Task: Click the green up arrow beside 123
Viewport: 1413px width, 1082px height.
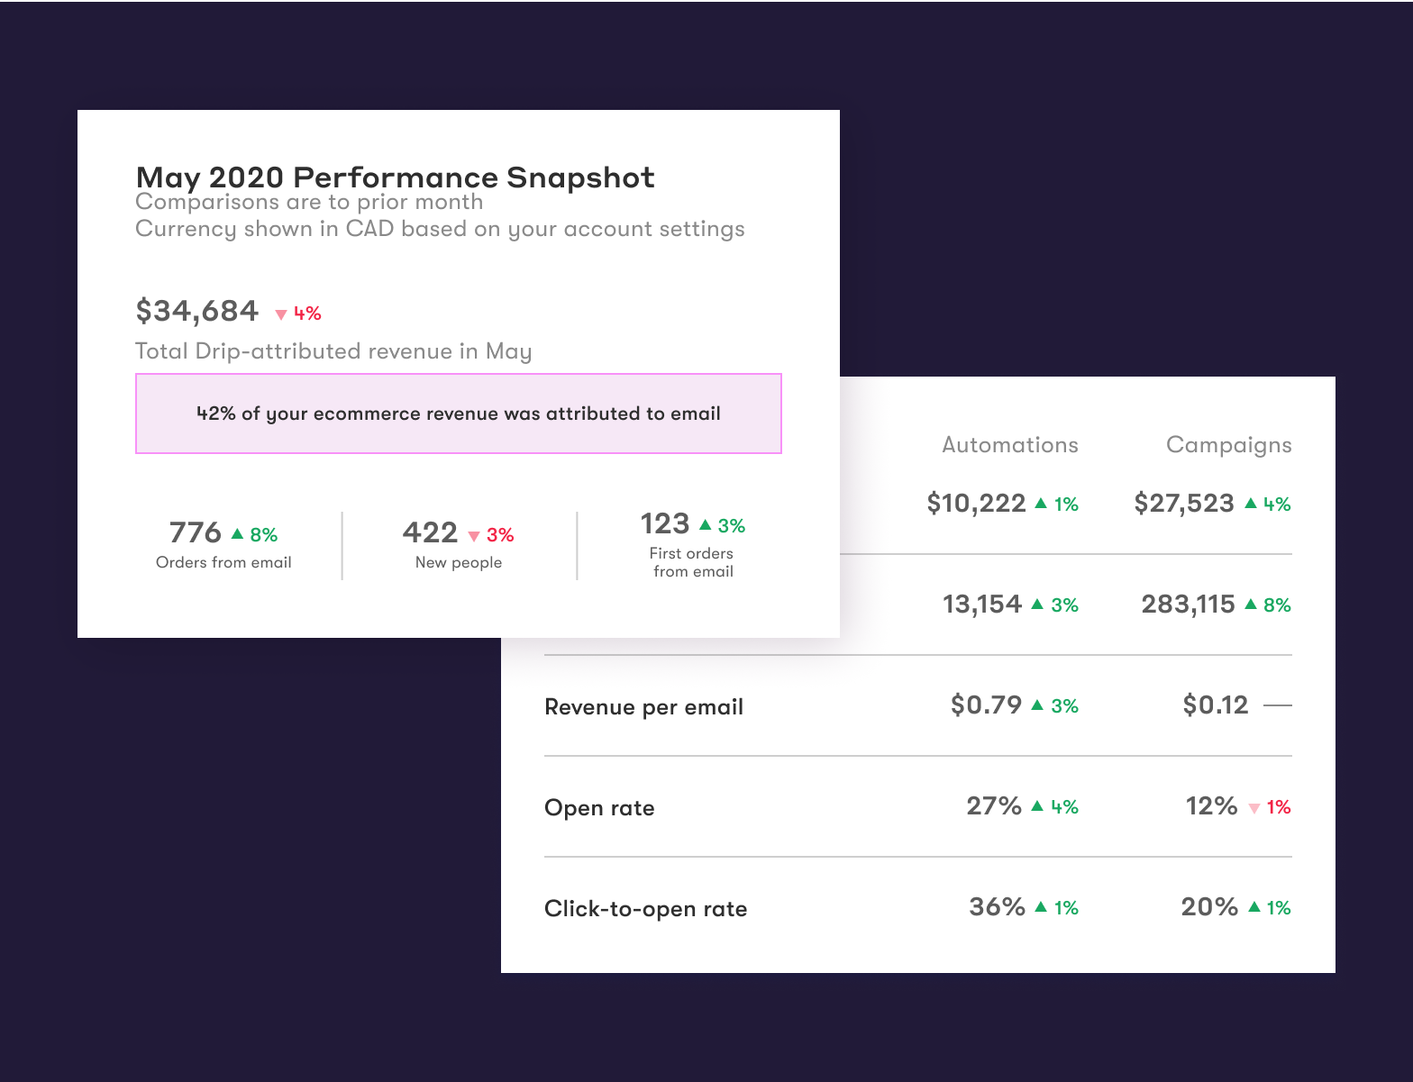Action: (706, 524)
